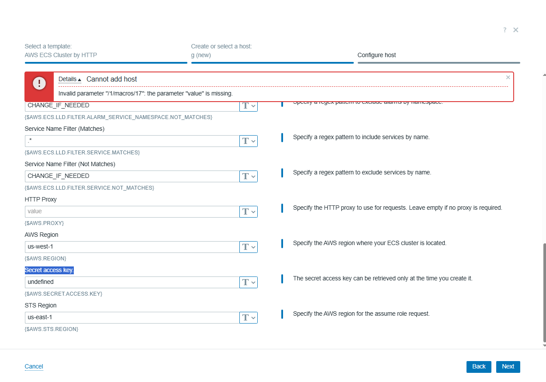Open type dropdown for Service Name Filter (Matches)

click(x=249, y=141)
